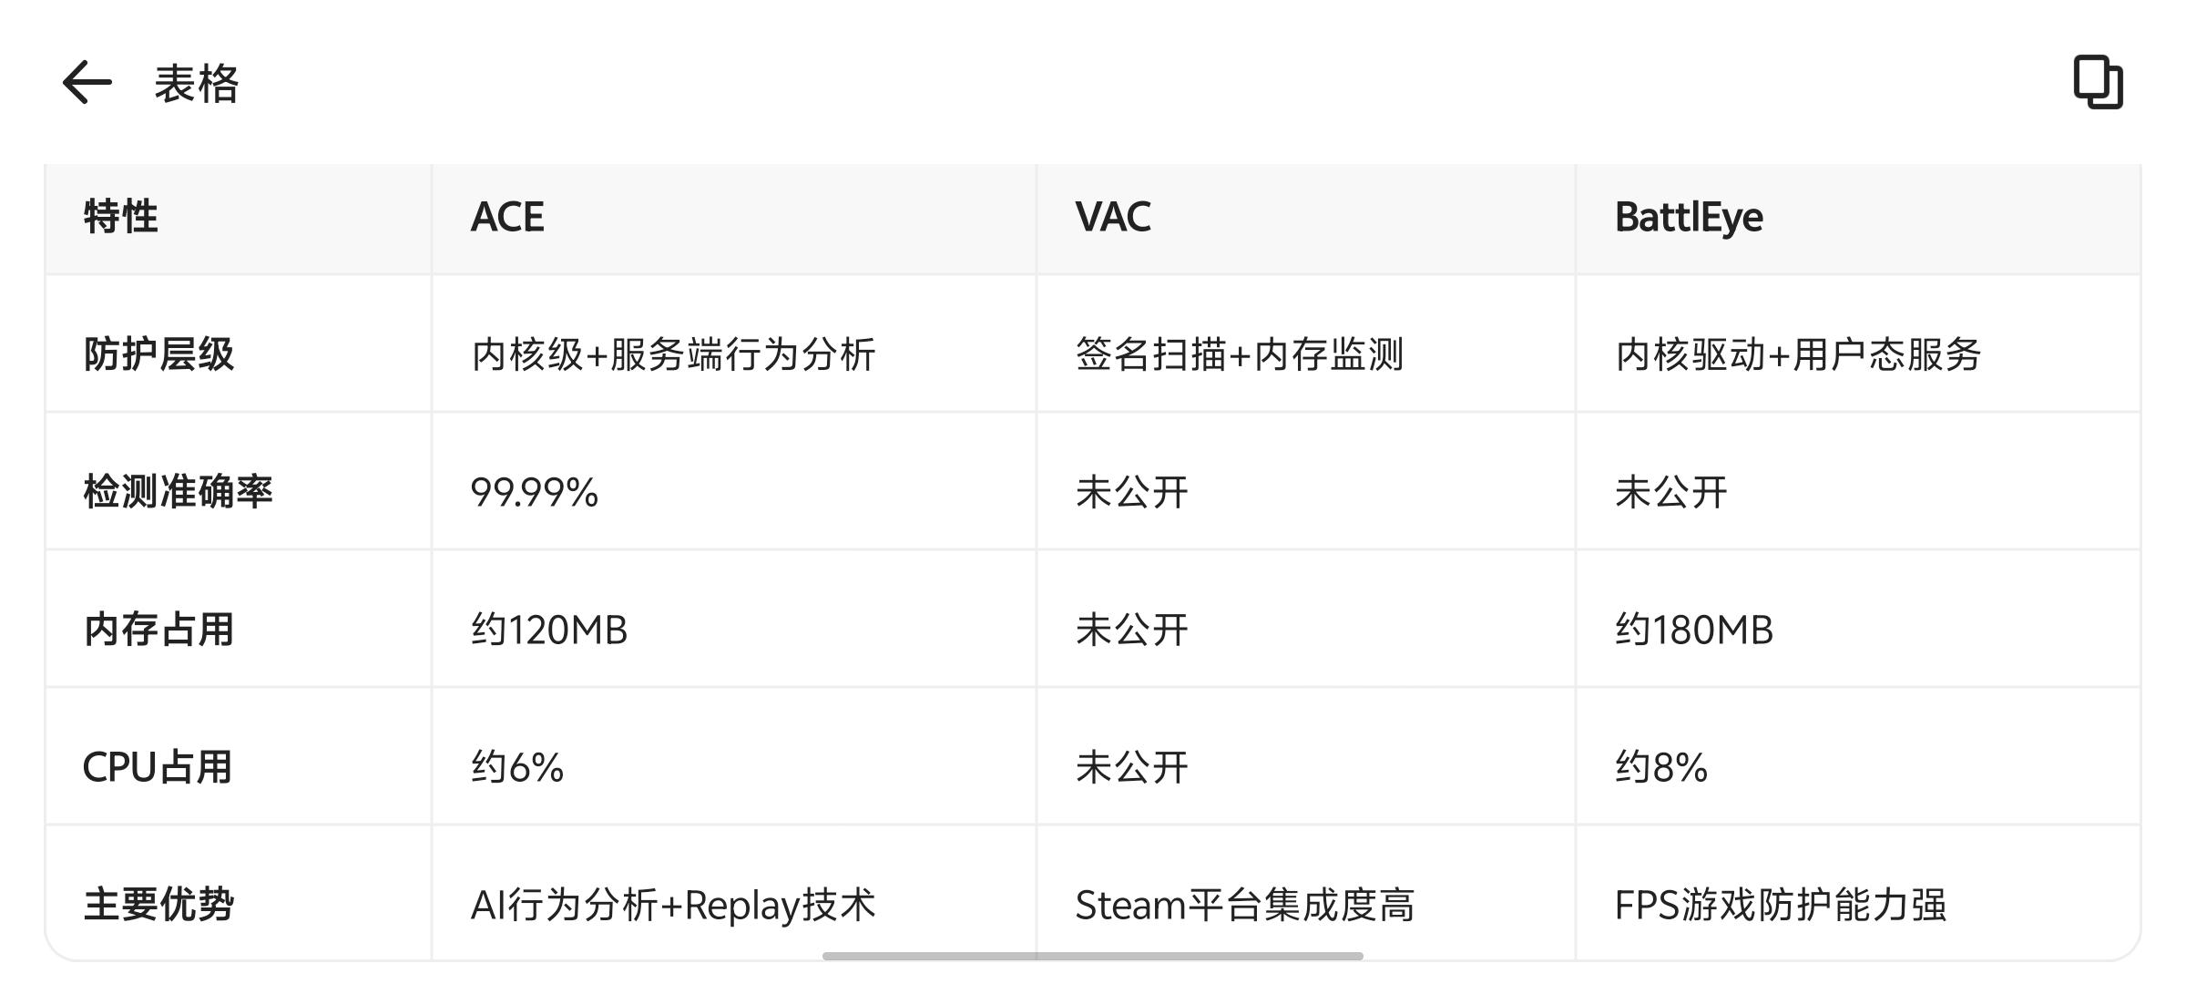Viewport: 2186px width, 984px height.
Task: Click the BattlEye column header
Action: (1688, 217)
